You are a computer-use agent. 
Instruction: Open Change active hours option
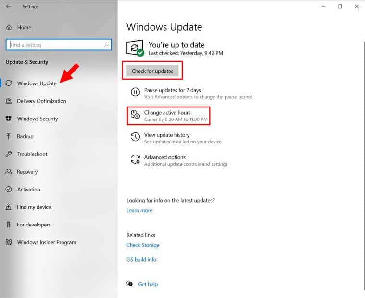167,113
